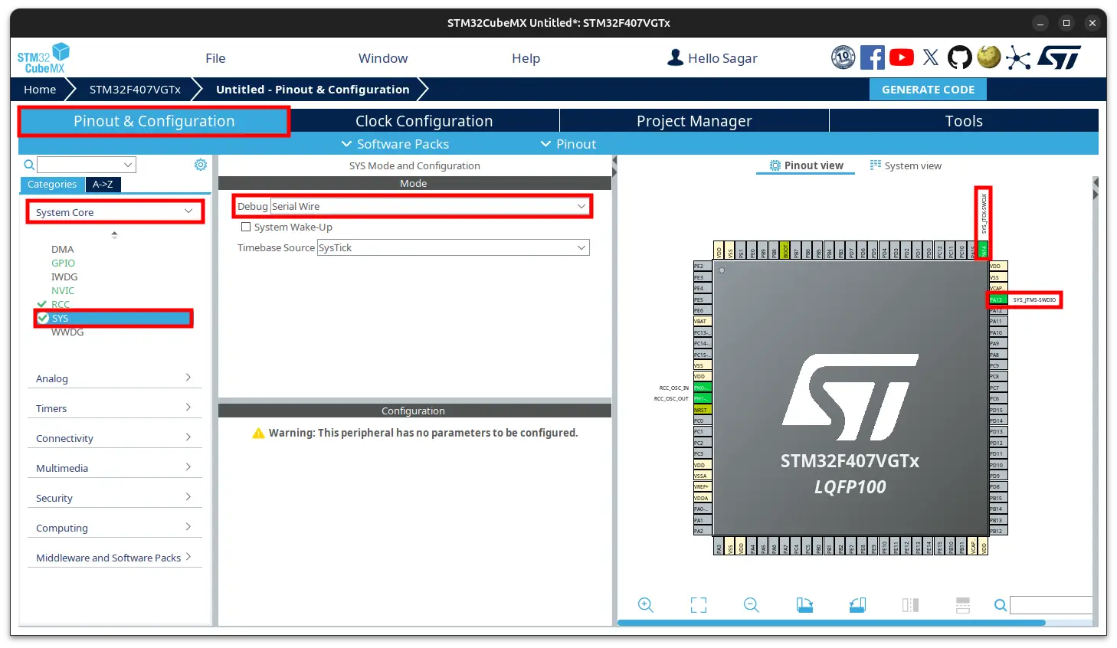Screen dimensions: 1117x648
Task: Click the BOOT0 pin on chip
Action: (x=785, y=250)
